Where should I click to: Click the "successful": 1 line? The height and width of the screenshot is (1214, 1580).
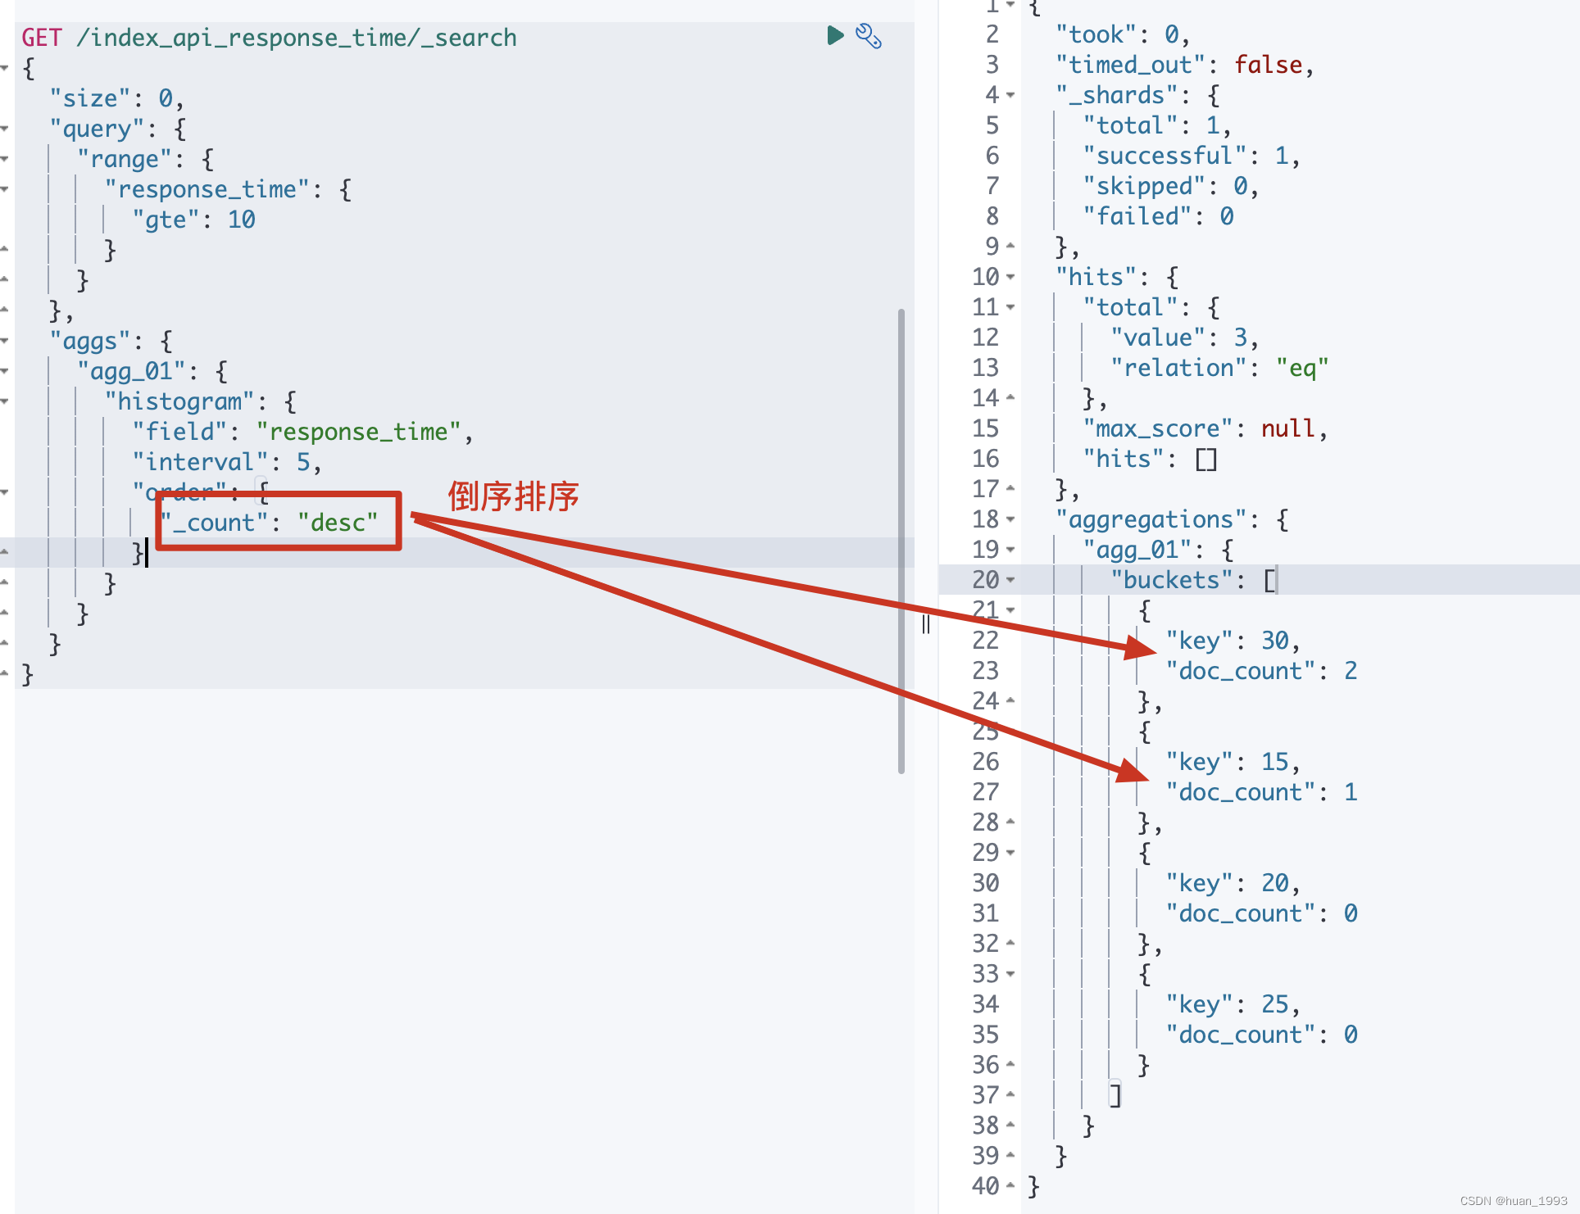1192,156
